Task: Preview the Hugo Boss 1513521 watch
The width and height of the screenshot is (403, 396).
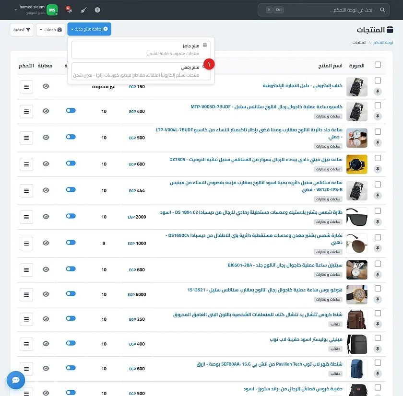Action: tap(46, 294)
